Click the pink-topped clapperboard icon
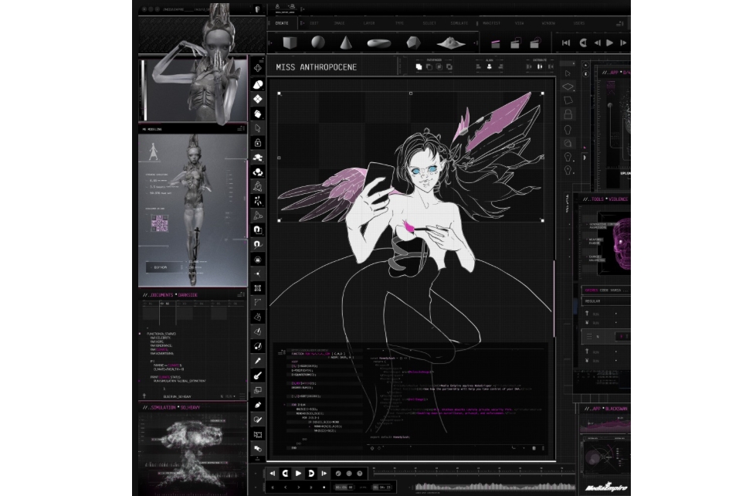The height and width of the screenshot is (496, 749). pyautogui.click(x=496, y=44)
